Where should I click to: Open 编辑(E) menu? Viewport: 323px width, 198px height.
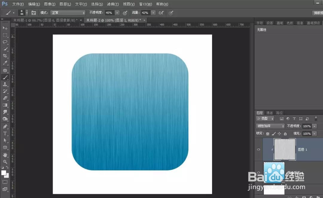pyautogui.click(x=34, y=4)
